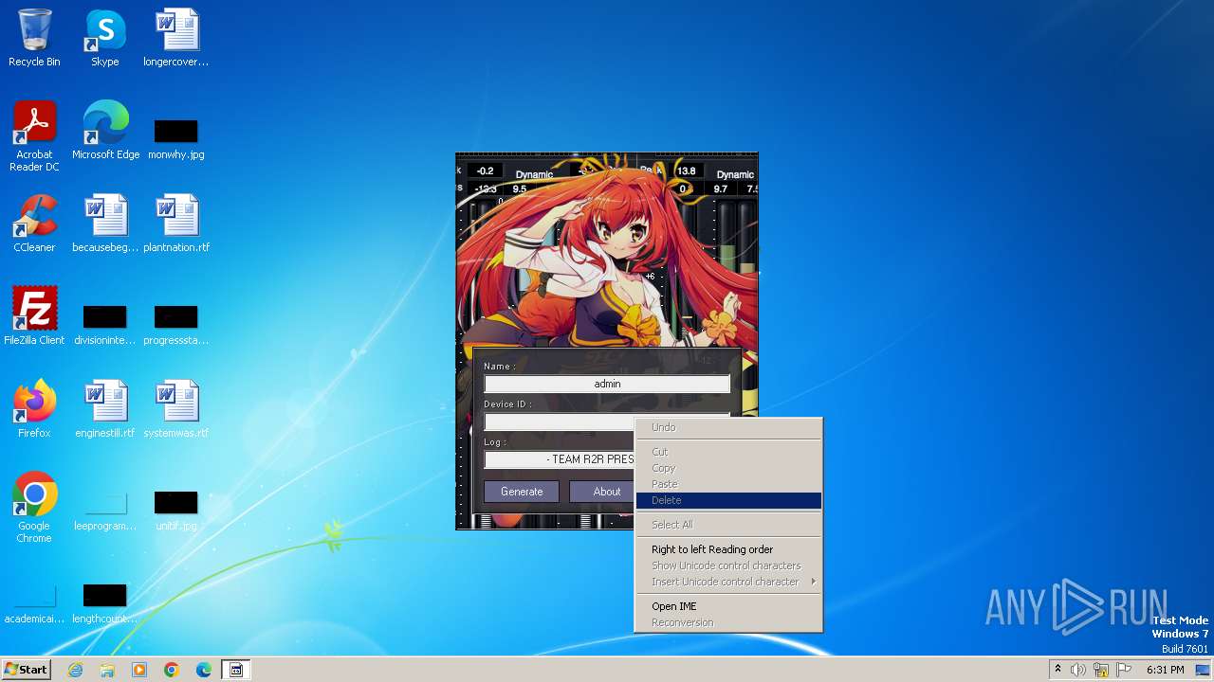Viewport: 1214px width, 682px height.
Task: Select the progresssta desktop file
Action: (176, 324)
